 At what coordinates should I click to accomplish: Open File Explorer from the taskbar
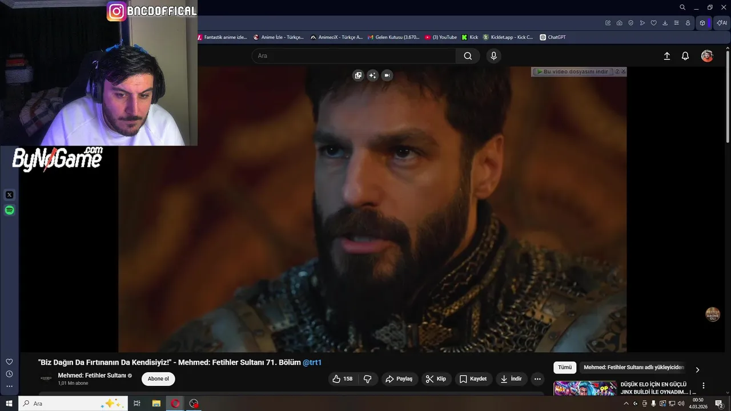click(156, 404)
